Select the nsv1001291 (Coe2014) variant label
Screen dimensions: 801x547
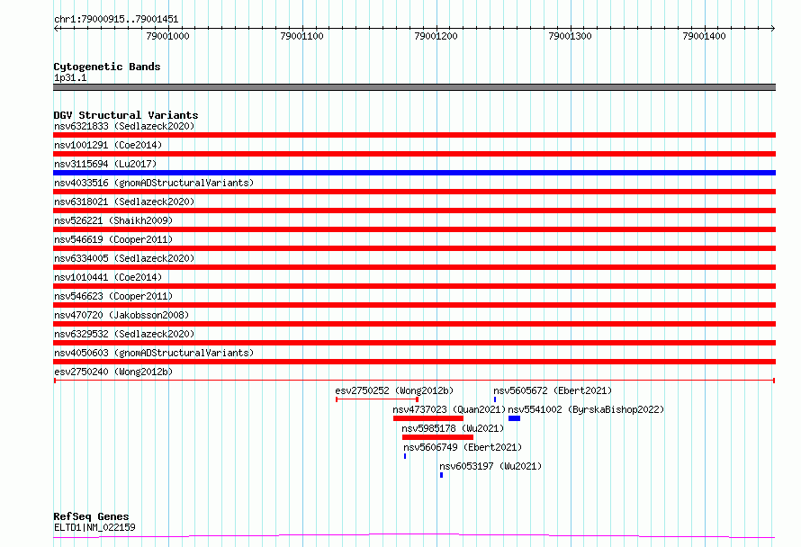(x=108, y=145)
